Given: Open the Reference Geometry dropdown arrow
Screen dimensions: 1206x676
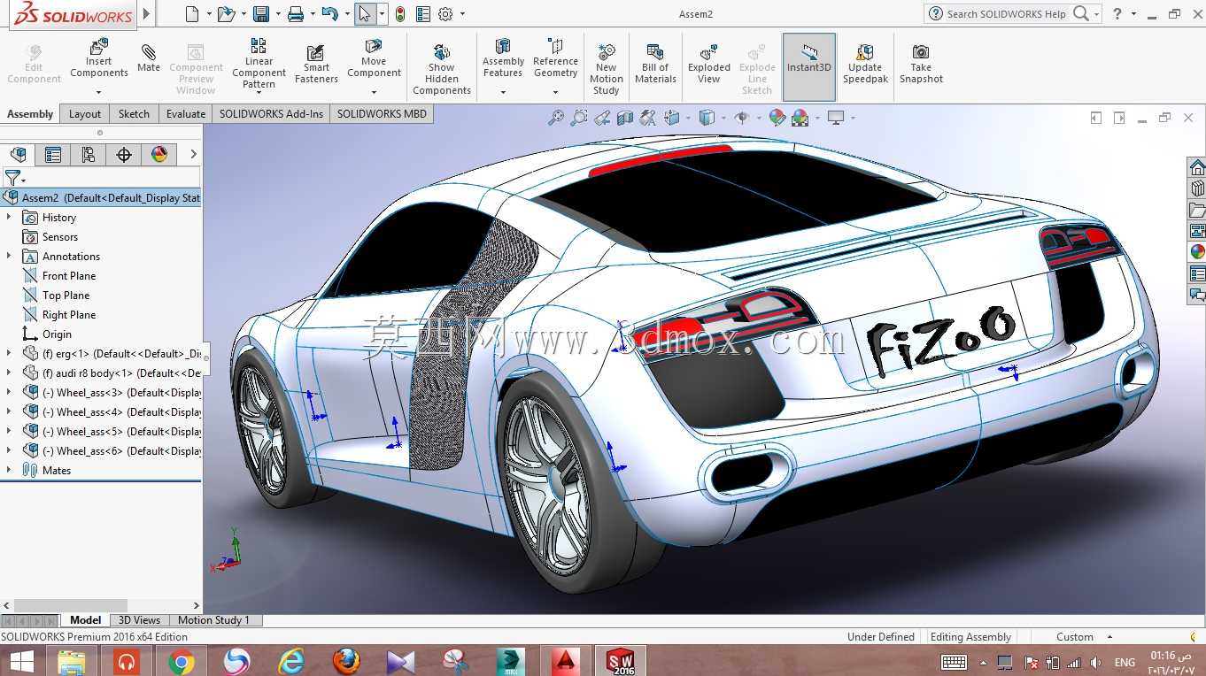Looking at the screenshot, I should pos(555,92).
